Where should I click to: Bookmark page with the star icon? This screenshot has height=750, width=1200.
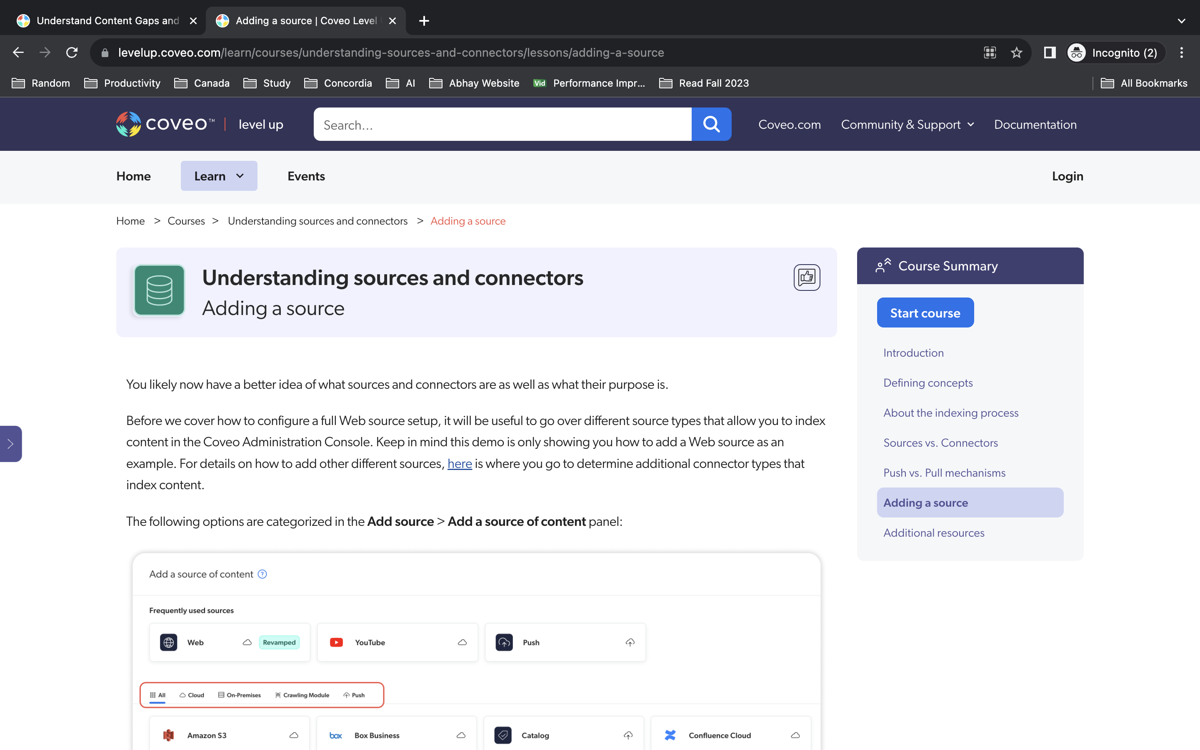(x=1016, y=52)
